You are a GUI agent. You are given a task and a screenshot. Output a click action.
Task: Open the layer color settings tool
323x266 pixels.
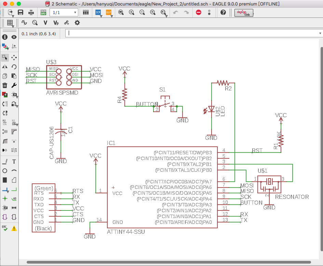(5, 46)
